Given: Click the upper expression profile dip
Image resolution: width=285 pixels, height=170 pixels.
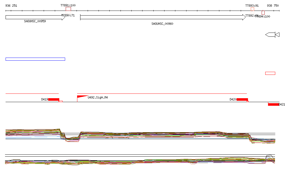Looking at the screenshot, I should click(72, 138).
